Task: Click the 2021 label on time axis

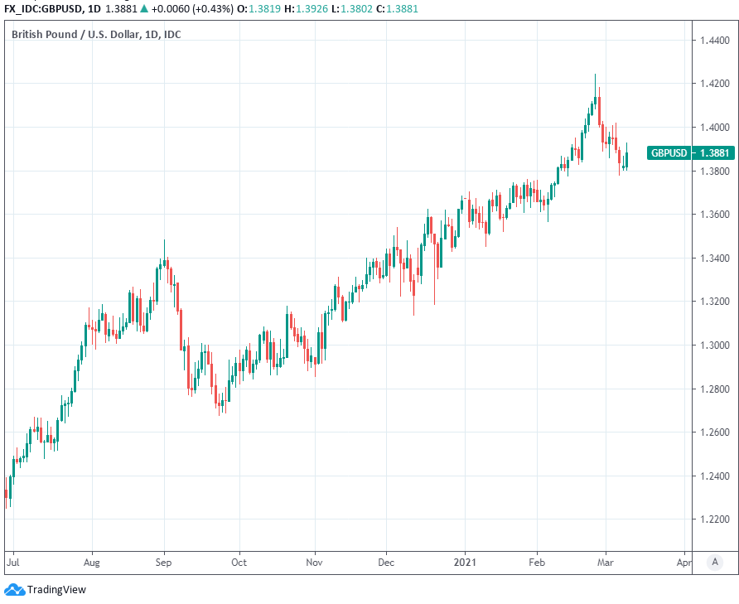Action: pyautogui.click(x=465, y=562)
